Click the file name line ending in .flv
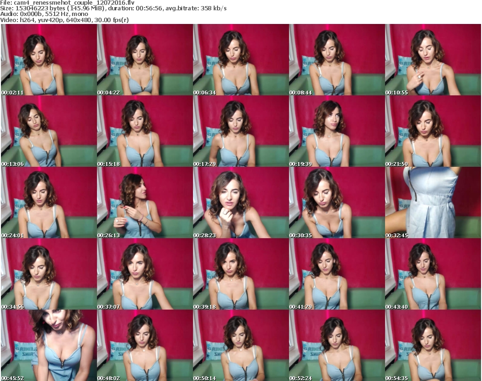Viewport: 482px width, 381px height. (x=67, y=3)
